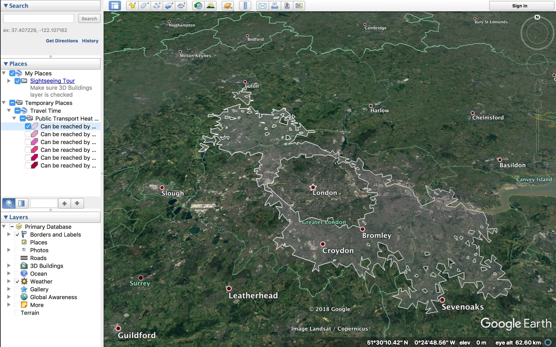
Task: Move selected place up arrow
Action: click(x=65, y=203)
